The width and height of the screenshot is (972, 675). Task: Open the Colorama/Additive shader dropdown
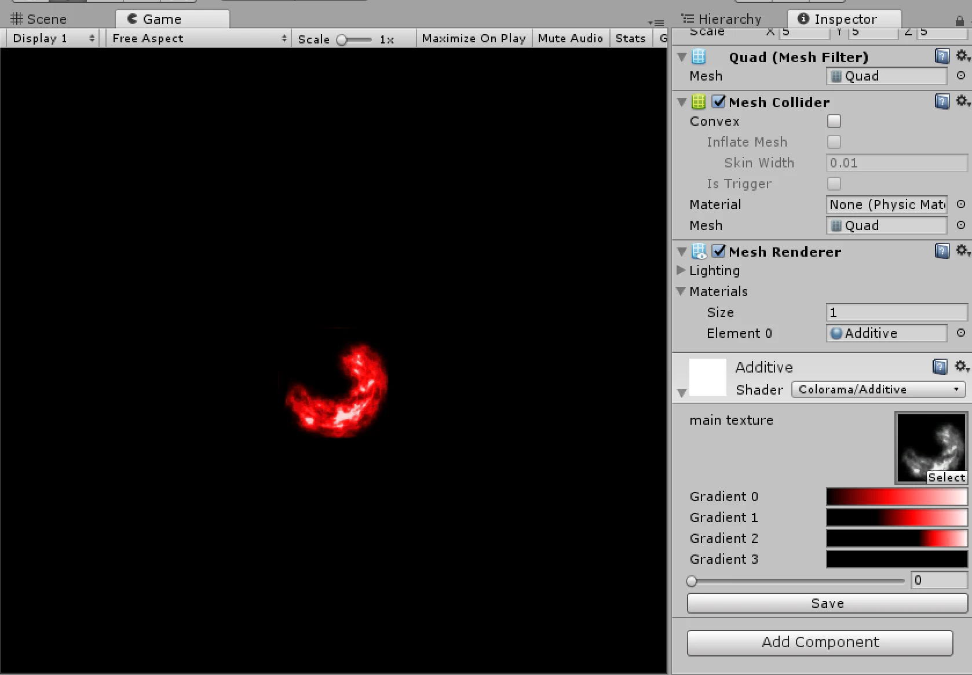(878, 389)
